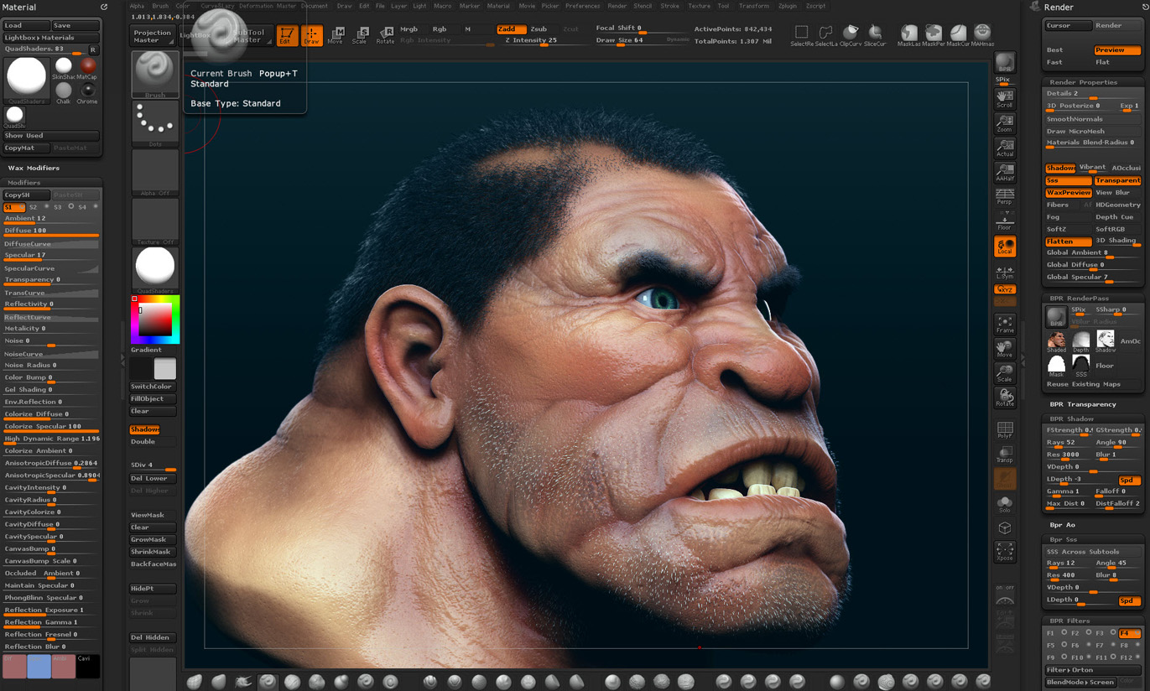Click the Load material button
Viewport: 1150px width, 691px height.
(25, 25)
